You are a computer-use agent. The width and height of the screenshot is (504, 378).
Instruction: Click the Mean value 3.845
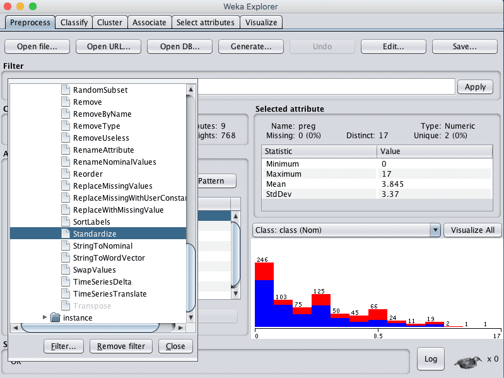click(x=392, y=184)
